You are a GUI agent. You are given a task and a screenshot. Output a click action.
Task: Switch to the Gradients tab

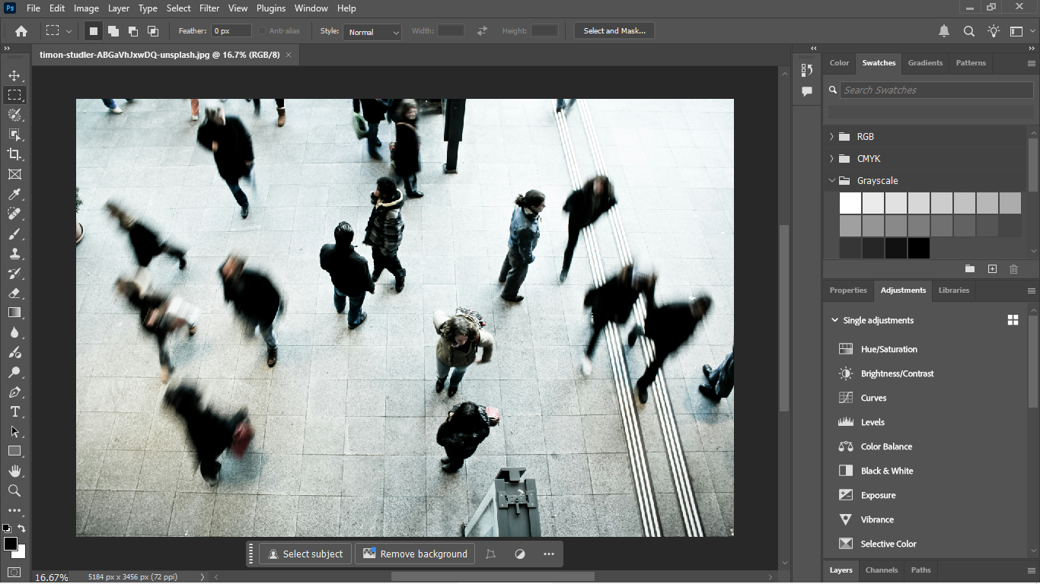tap(925, 63)
